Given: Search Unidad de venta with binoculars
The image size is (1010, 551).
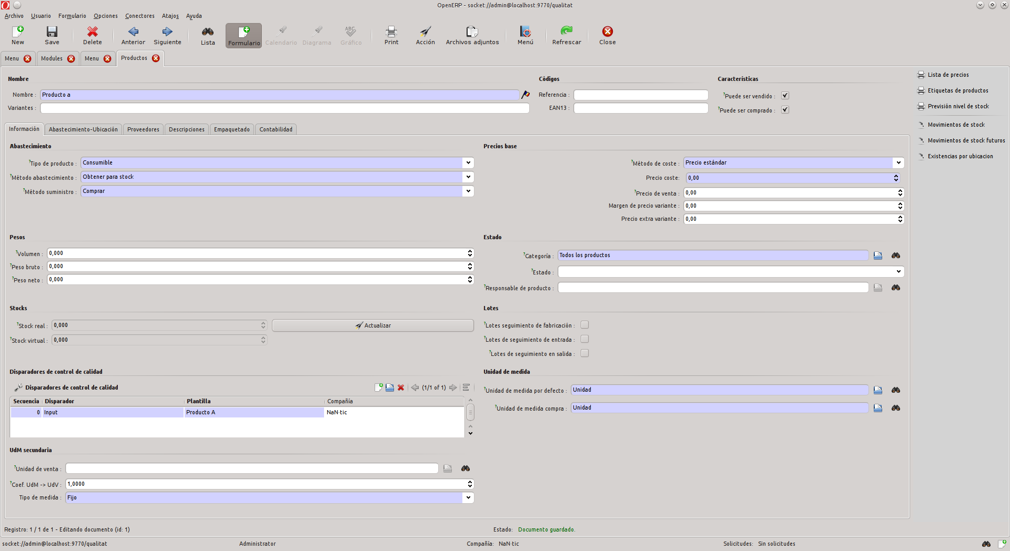Looking at the screenshot, I should click(x=466, y=468).
